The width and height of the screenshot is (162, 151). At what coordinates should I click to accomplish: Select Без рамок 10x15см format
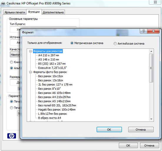coord(51,76)
